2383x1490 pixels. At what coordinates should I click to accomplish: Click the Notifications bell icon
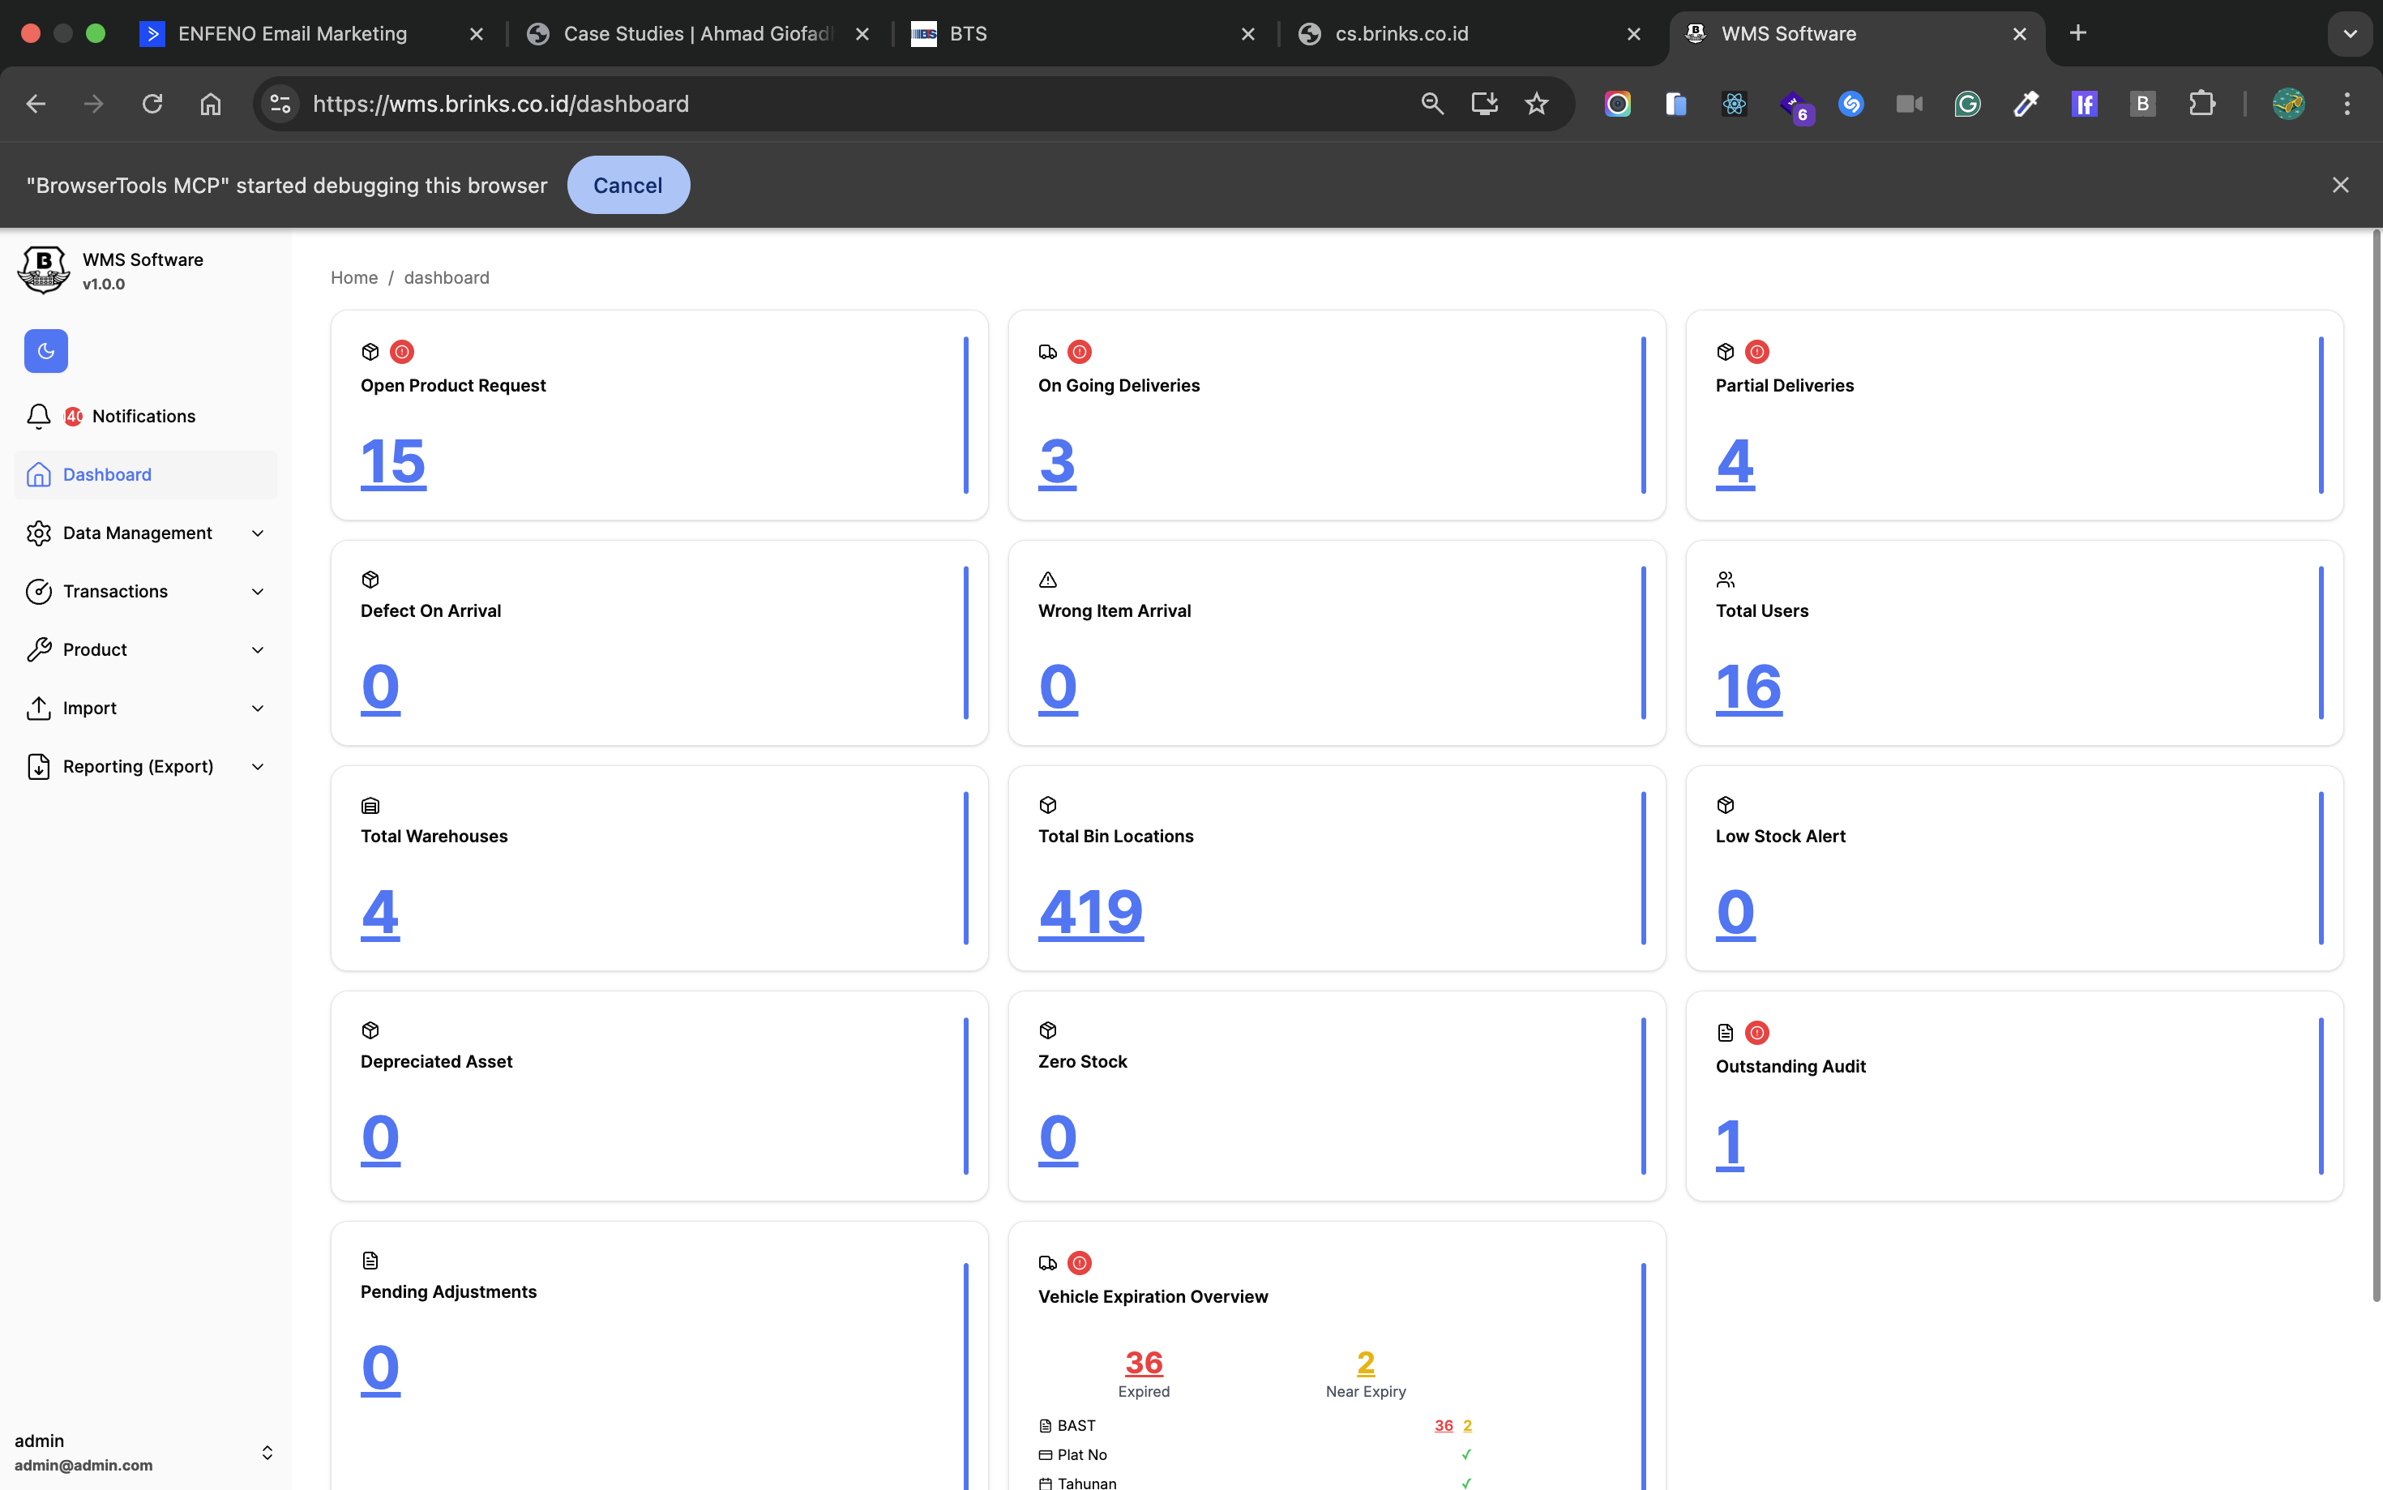pyautogui.click(x=38, y=416)
